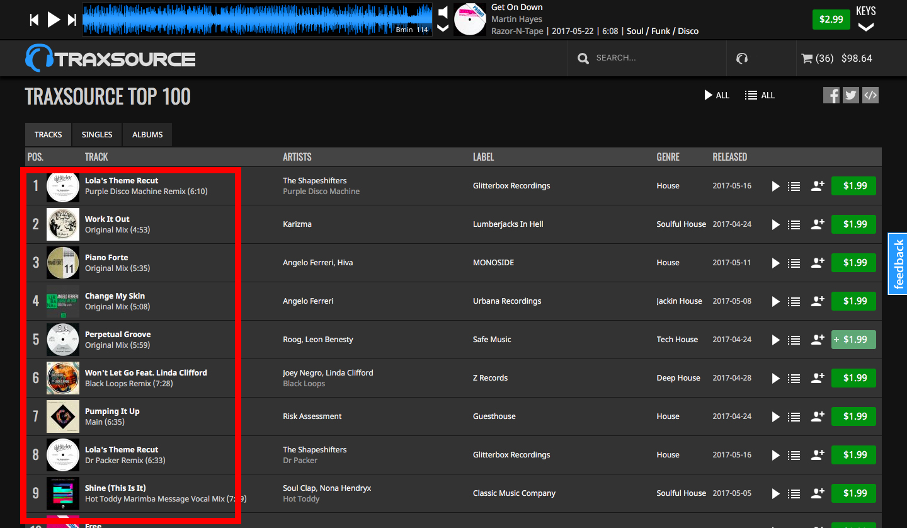Add Piano Forte to the playlist queue
This screenshot has height=528, width=907.
(794, 263)
